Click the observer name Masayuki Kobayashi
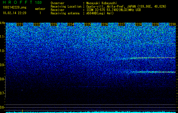 tap(101, 3)
